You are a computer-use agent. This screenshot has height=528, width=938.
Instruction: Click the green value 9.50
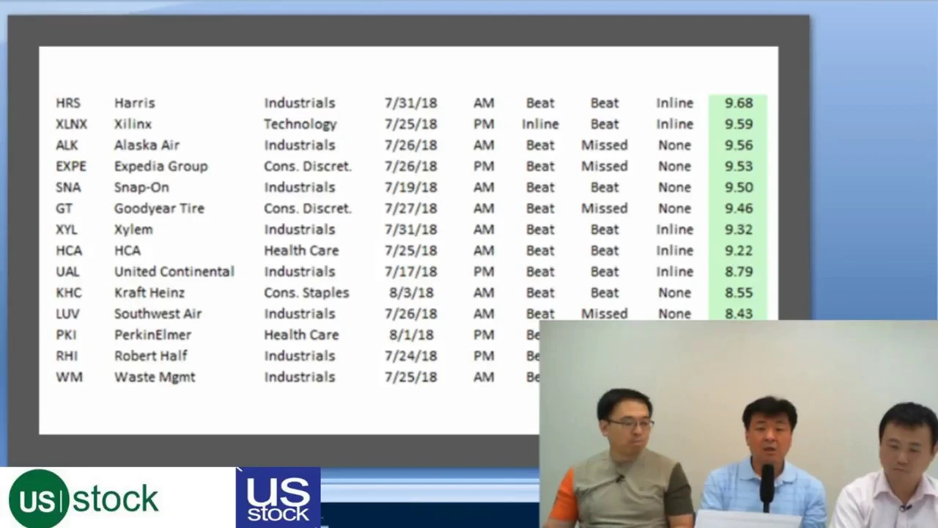(739, 188)
